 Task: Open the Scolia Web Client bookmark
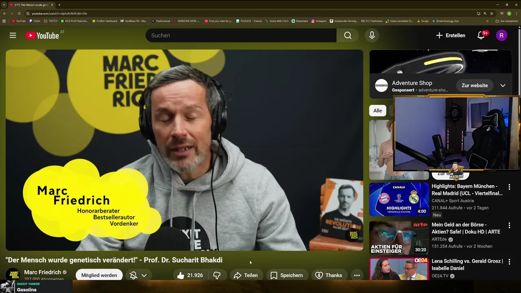(x=277, y=21)
